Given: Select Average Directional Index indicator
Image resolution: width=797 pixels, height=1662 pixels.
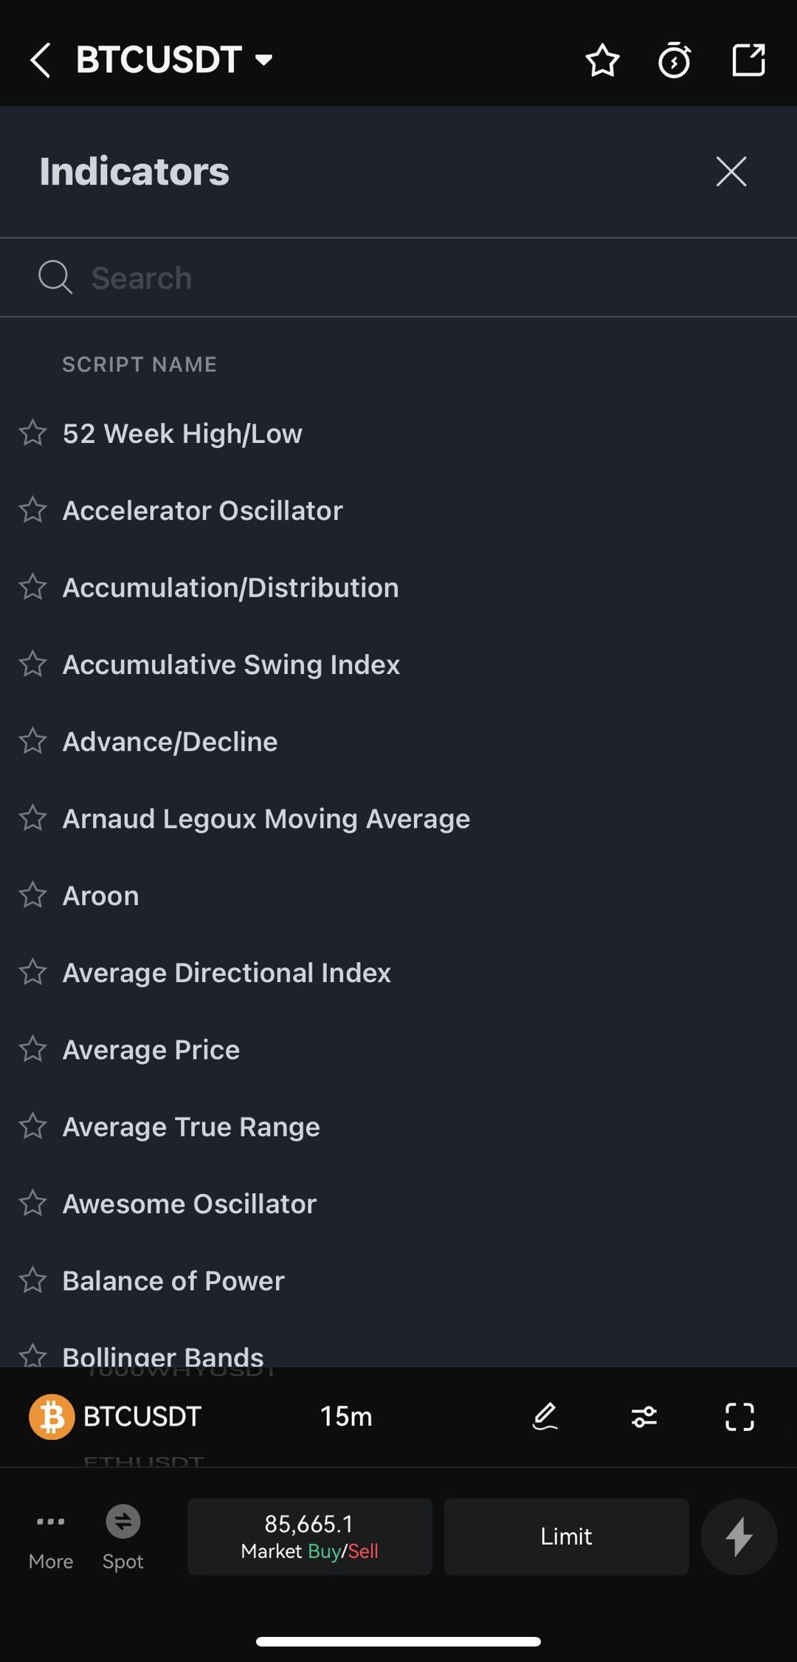Looking at the screenshot, I should [227, 972].
